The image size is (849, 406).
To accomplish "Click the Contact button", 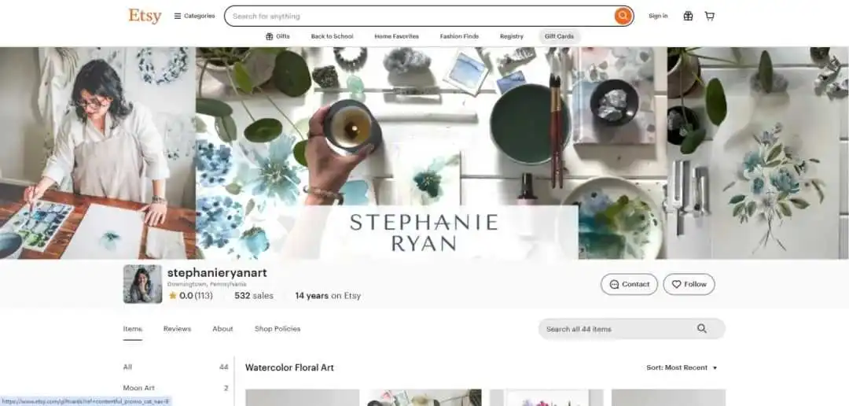I will [629, 284].
